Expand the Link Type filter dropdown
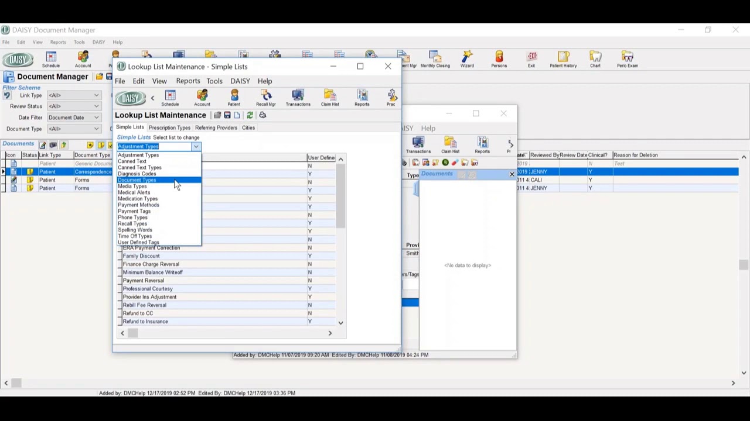This screenshot has height=421, width=750. tap(96, 95)
